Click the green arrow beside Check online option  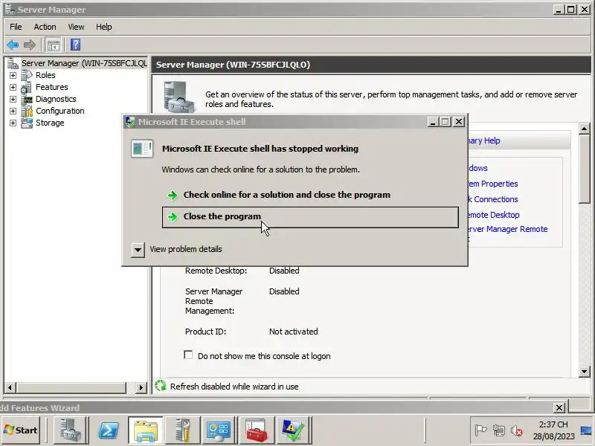(173, 195)
